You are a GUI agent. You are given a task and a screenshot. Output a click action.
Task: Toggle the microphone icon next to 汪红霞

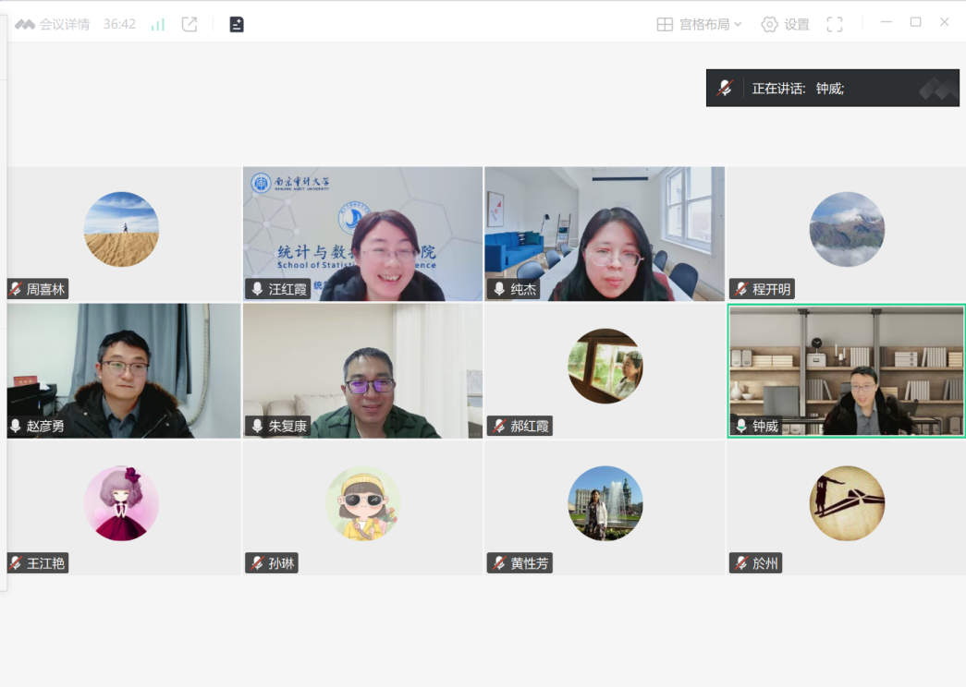click(x=257, y=289)
